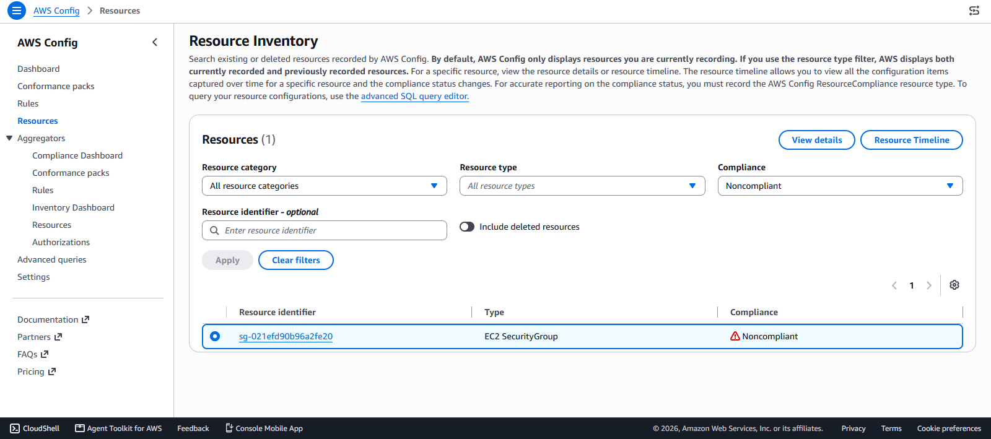Open the Compliance filter dropdown
Viewport: 991px width, 439px height.
click(x=840, y=186)
